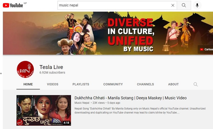Screen dimensions: 213x129
Task: Click the YouTube logo home icon
Action: (x=13, y=5)
